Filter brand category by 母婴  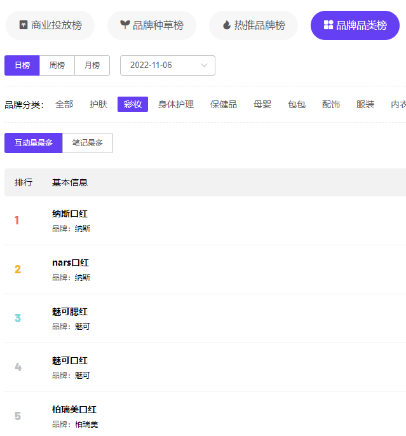pyautogui.click(x=262, y=104)
